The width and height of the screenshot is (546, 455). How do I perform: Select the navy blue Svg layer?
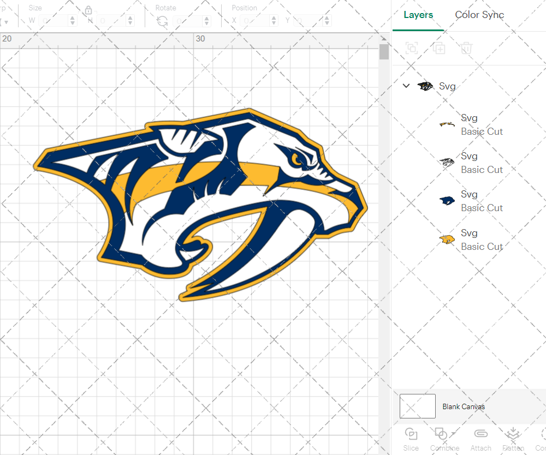click(x=447, y=201)
